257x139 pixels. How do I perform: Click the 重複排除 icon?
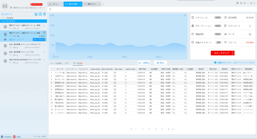(x=193, y=34)
